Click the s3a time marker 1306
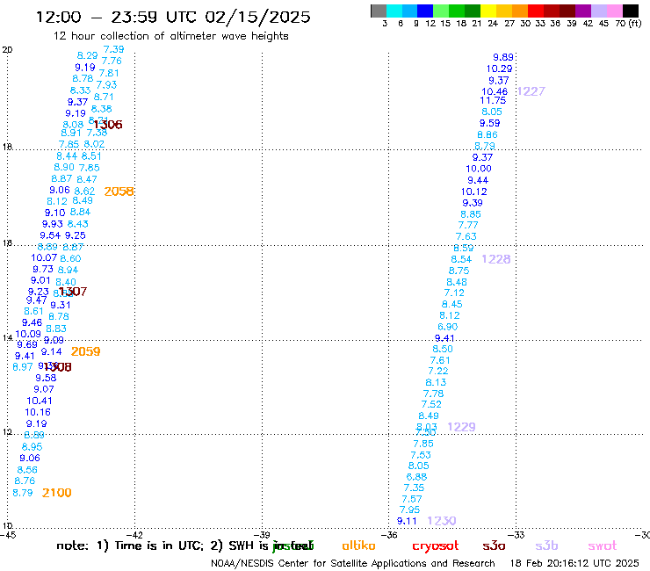Image resolution: width=650 pixels, height=571 pixels. pos(108,125)
